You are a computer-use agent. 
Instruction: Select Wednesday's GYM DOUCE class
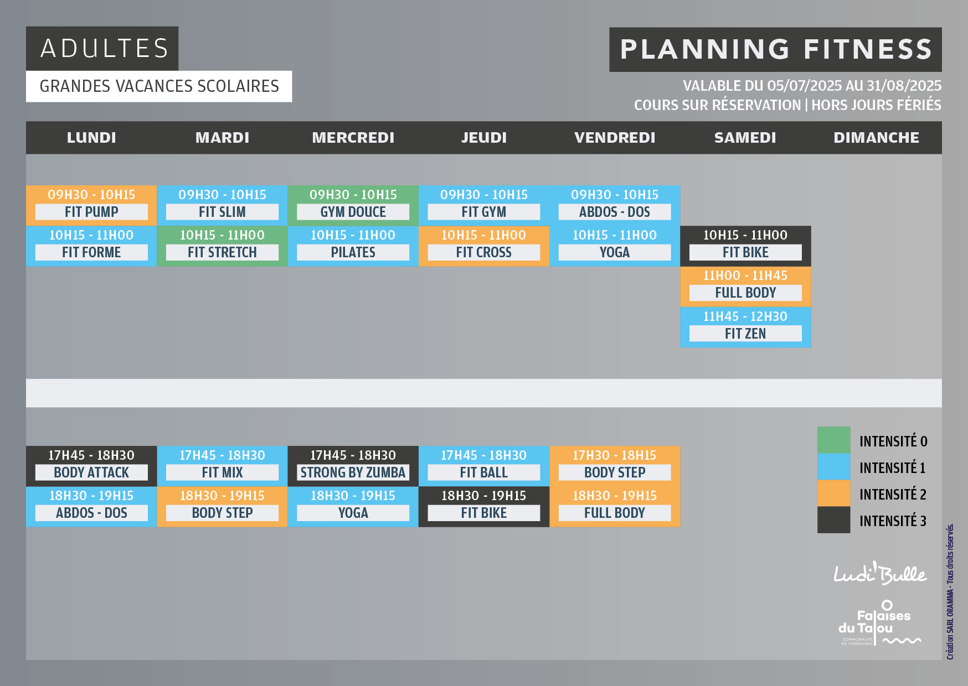(x=353, y=206)
